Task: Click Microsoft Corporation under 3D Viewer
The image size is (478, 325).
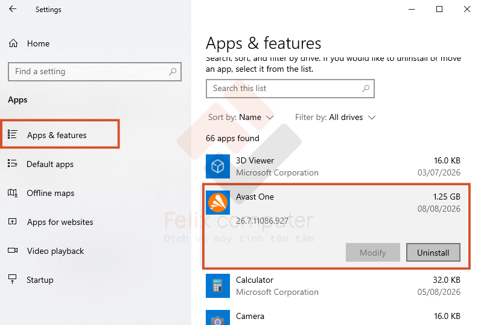Action: coord(277,172)
